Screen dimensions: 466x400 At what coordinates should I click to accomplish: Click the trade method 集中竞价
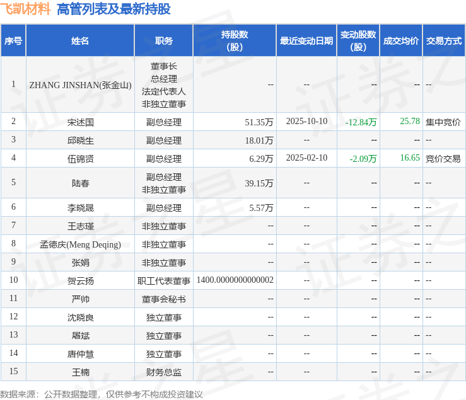[x=443, y=122]
